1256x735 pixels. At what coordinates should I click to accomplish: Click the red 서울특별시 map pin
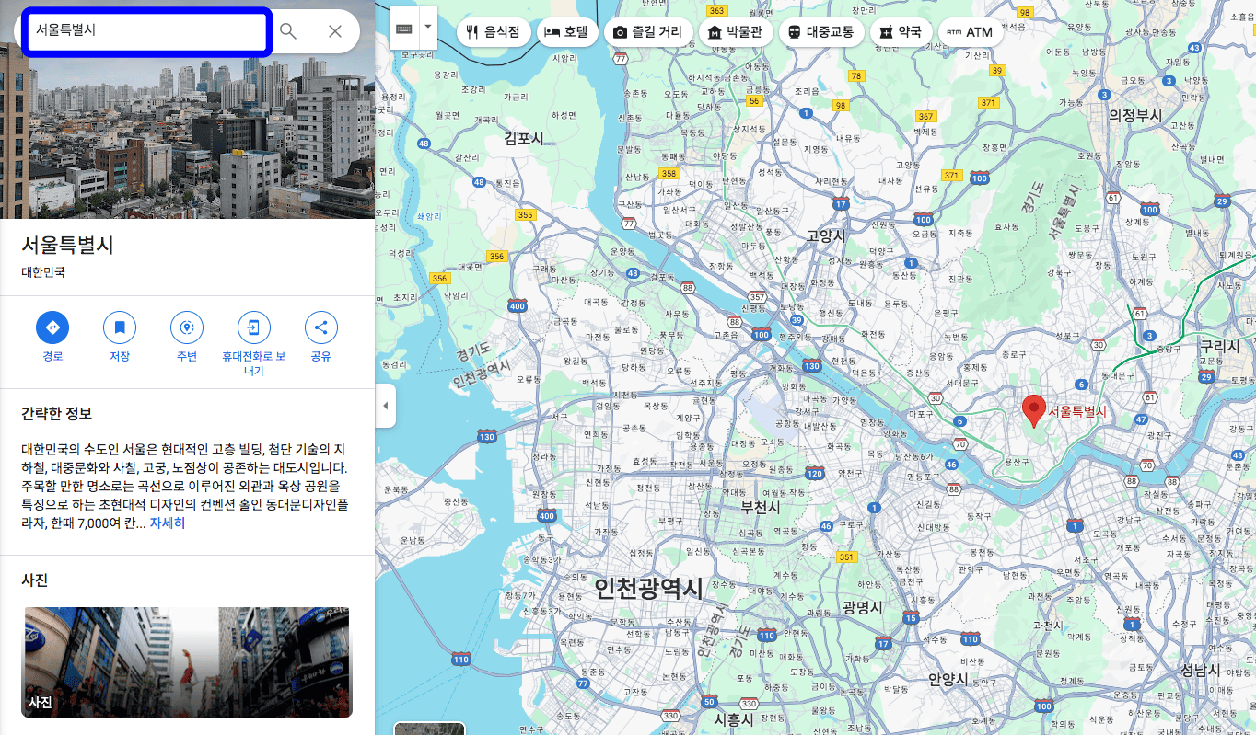click(x=1035, y=410)
